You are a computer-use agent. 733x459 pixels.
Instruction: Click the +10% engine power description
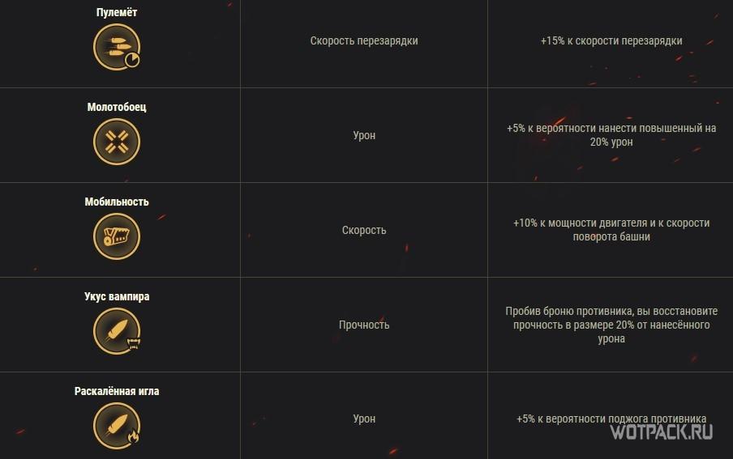[x=611, y=230]
